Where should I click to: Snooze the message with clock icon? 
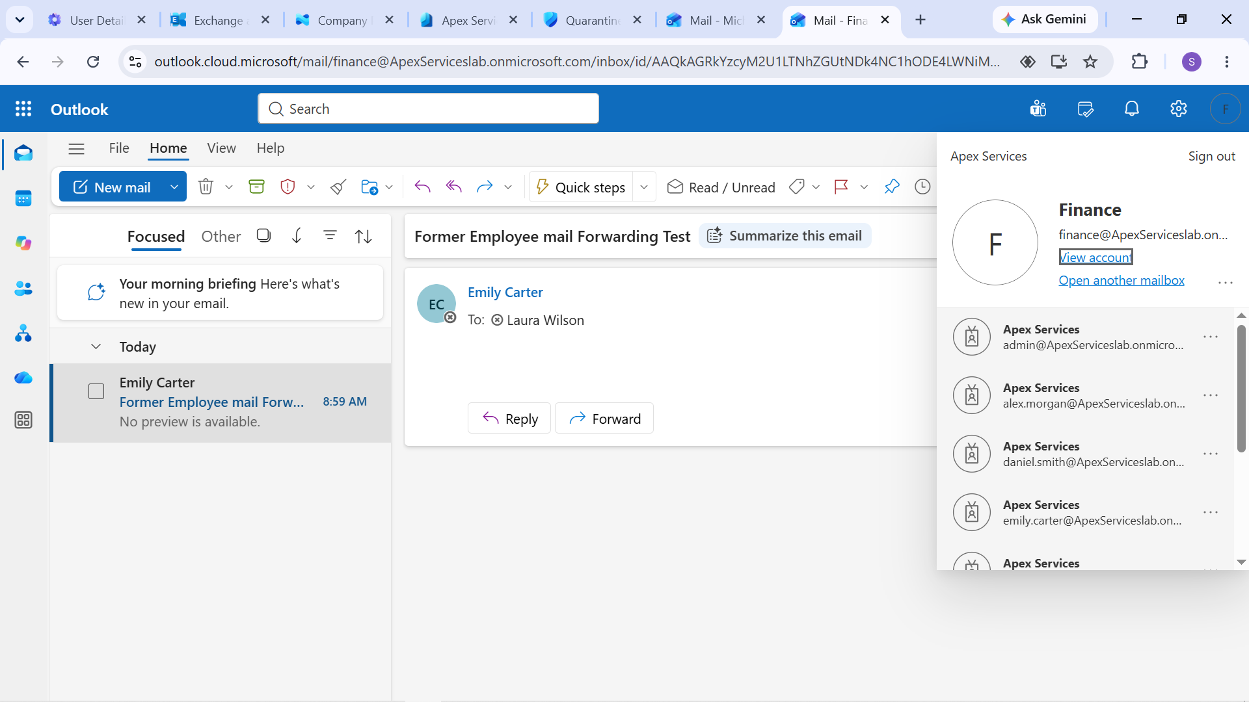922,187
